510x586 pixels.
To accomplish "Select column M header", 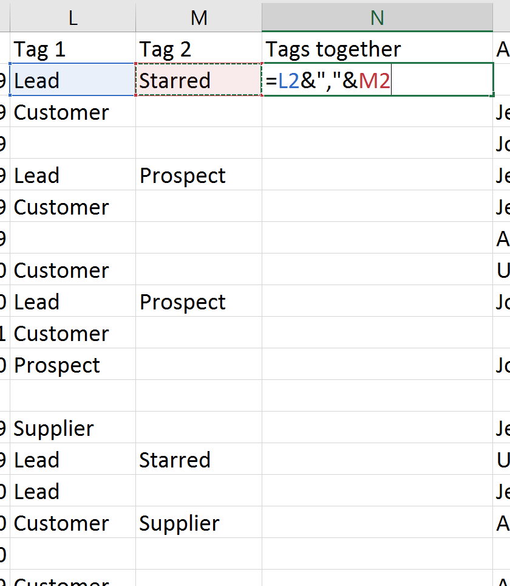I will 199,18.
